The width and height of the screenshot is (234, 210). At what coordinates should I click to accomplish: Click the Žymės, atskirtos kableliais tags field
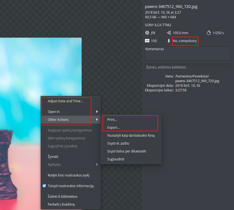pos(188,67)
